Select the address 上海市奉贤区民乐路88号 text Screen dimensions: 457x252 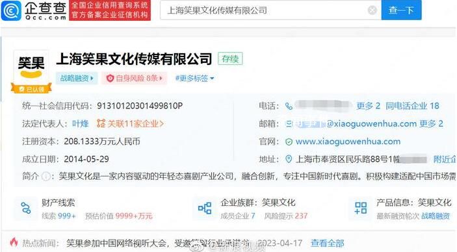348,159
